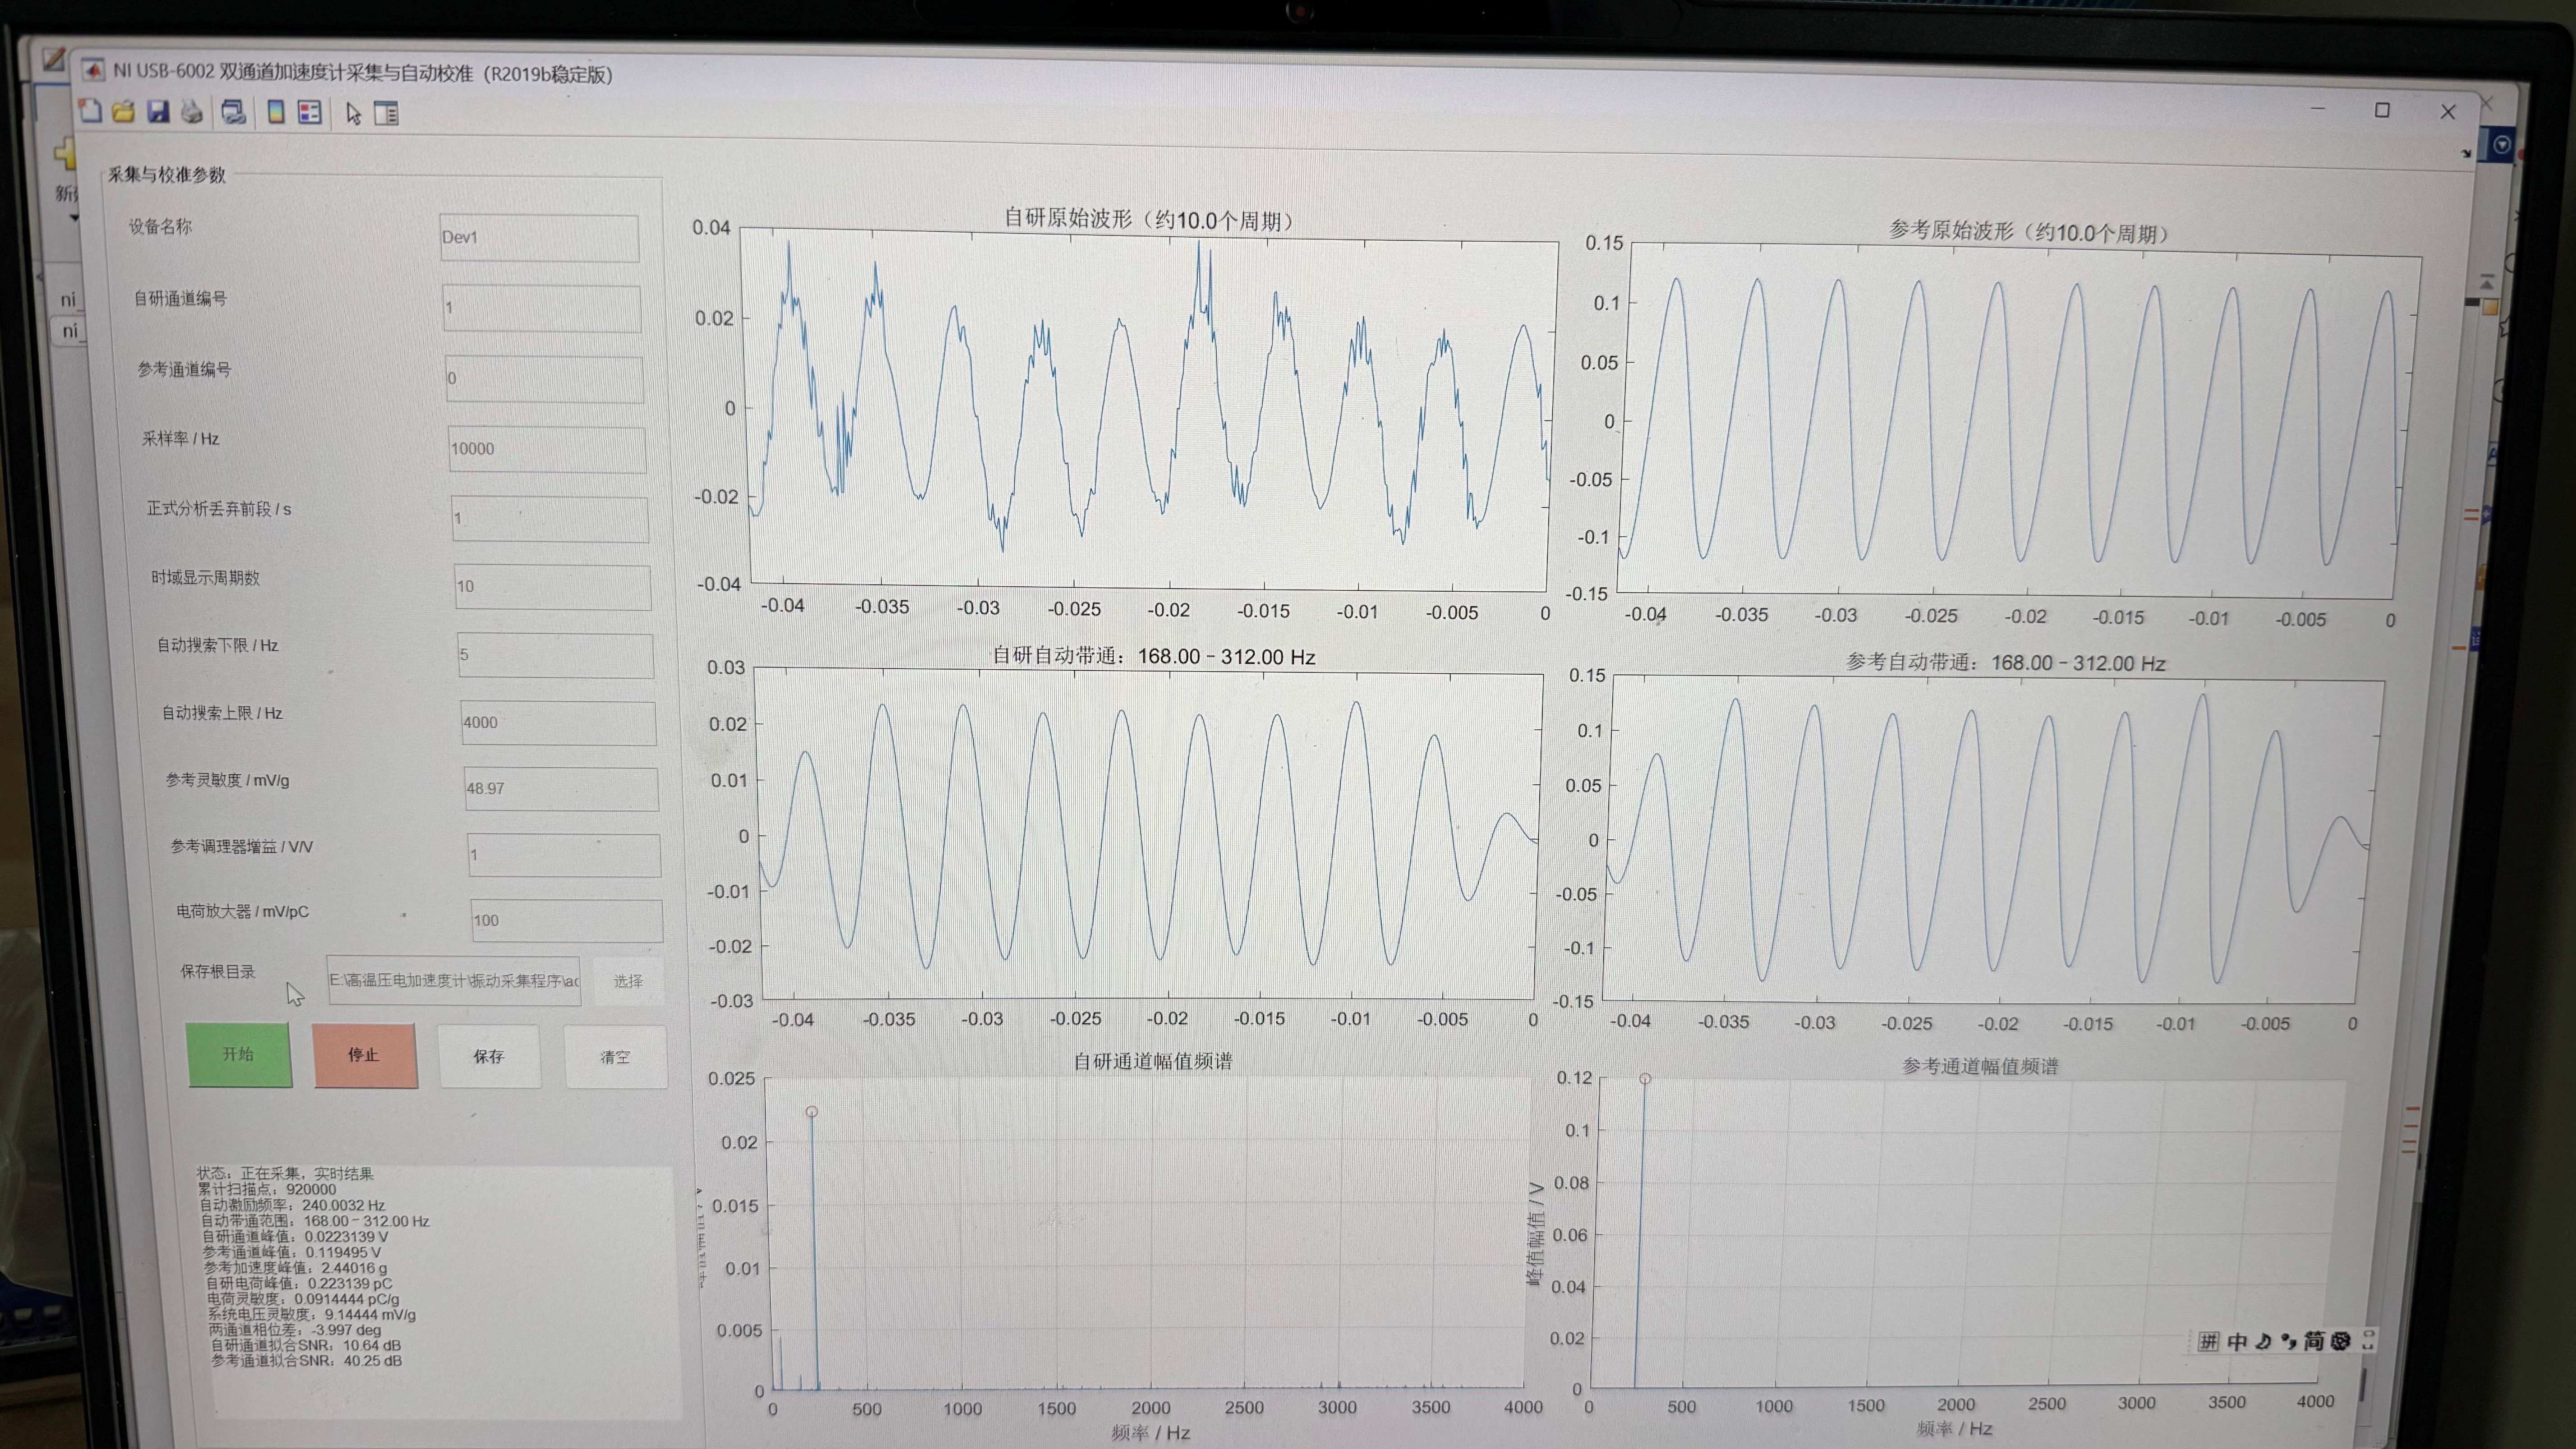Click the 频率 / Hz label under 参考通道幅值频谱

tap(1954, 1429)
